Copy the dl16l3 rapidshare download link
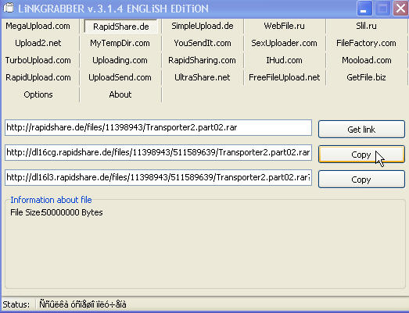This screenshot has width=409, height=313. 361,180
